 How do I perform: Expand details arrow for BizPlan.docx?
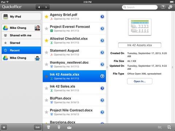[102, 100]
